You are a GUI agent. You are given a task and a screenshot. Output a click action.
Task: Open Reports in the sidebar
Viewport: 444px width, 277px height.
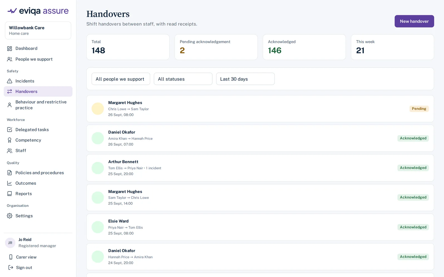tap(38, 194)
